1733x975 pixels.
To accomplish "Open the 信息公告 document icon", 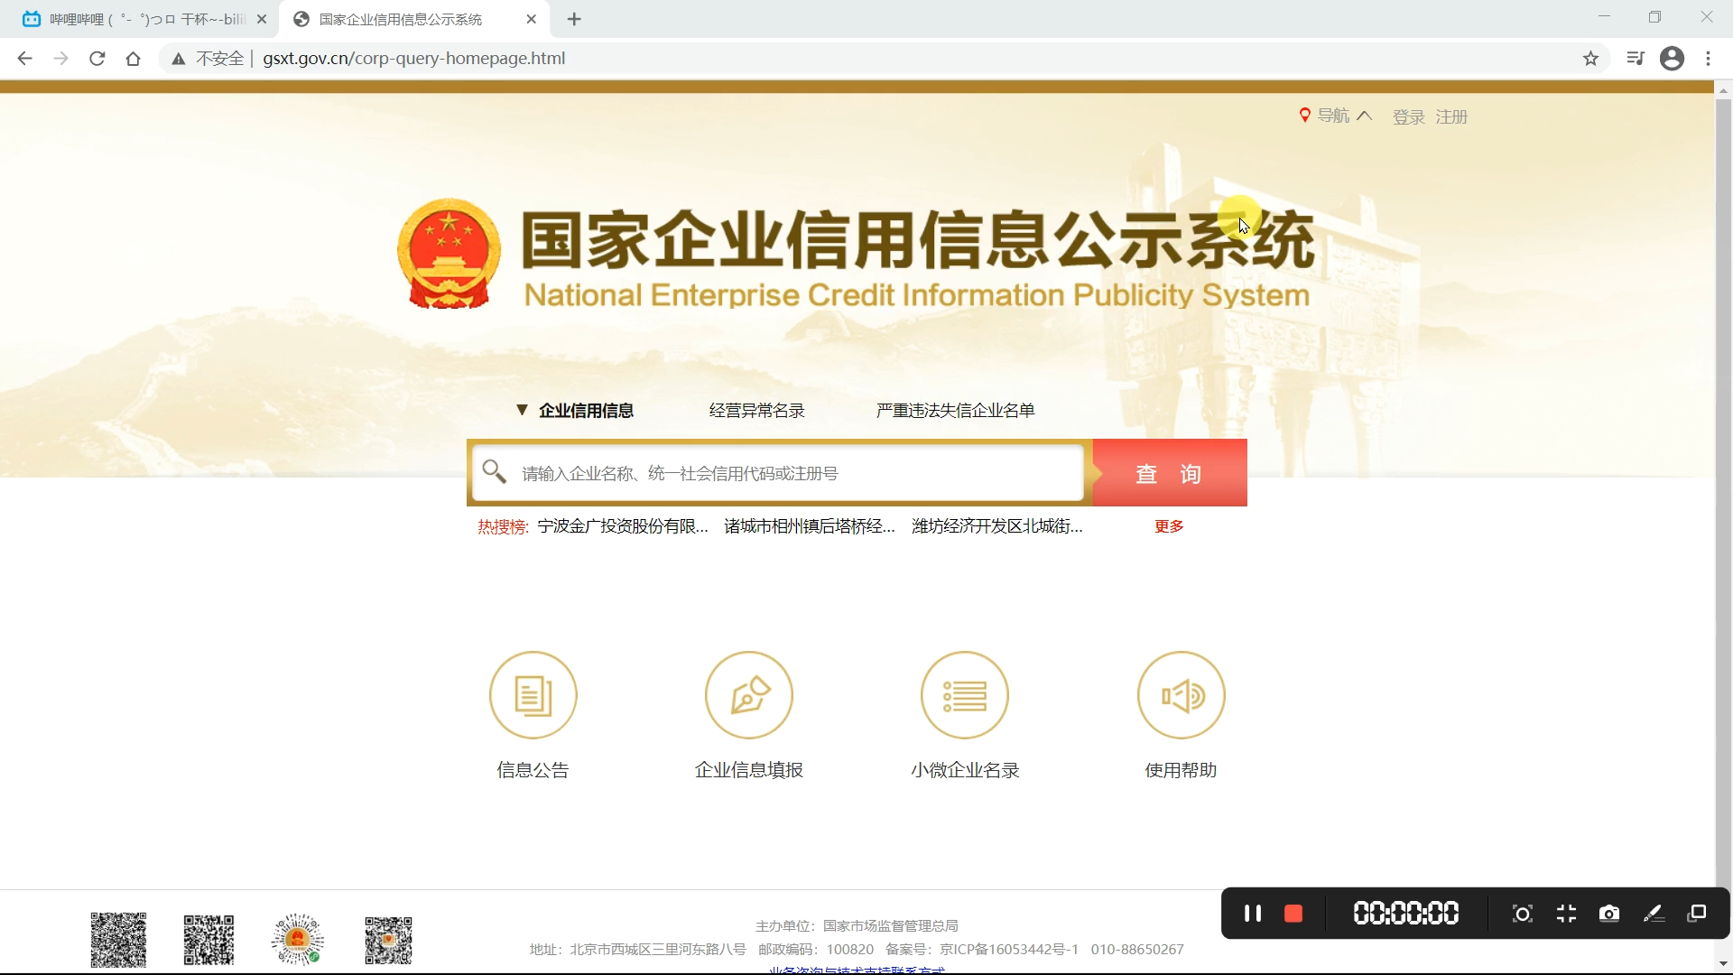I will [x=533, y=695].
